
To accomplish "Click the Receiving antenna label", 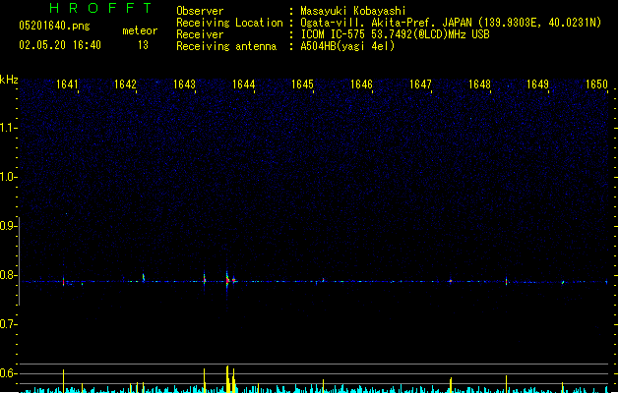I will point(226,46).
